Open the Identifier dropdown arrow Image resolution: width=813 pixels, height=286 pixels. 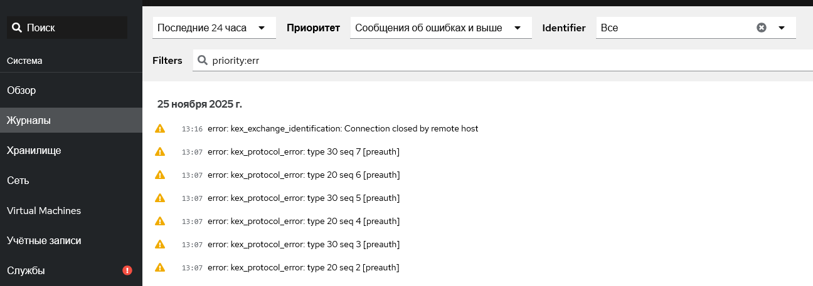pos(782,28)
